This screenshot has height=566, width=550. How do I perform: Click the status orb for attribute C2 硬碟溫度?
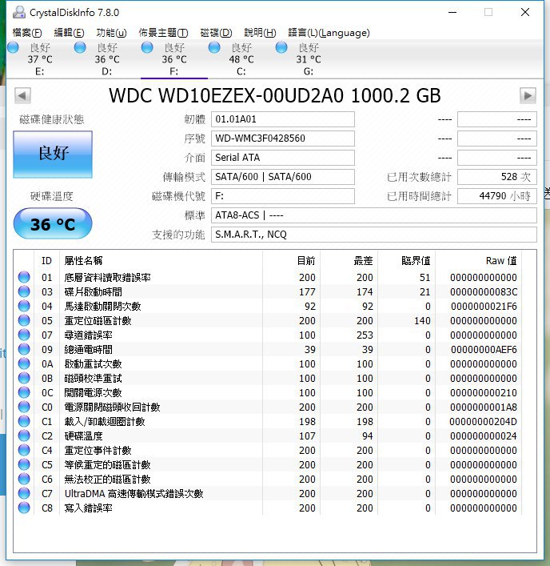tap(24, 436)
